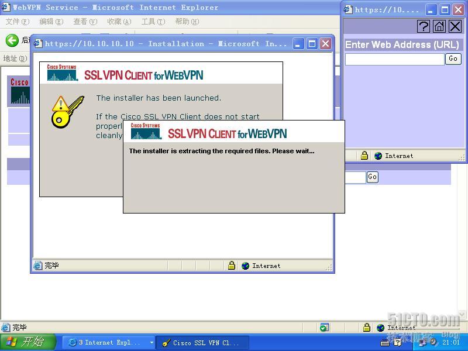Viewport: 468px width, 351px height.
Task: Click the padlock icon in URL popup status bar
Action: click(364, 156)
